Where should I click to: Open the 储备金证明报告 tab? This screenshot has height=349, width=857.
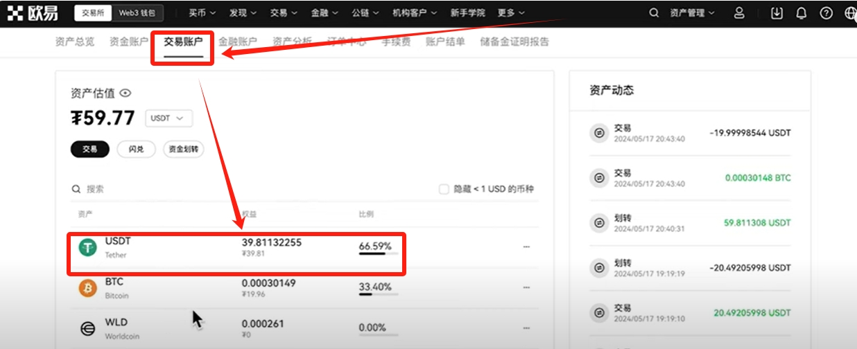[x=514, y=42]
